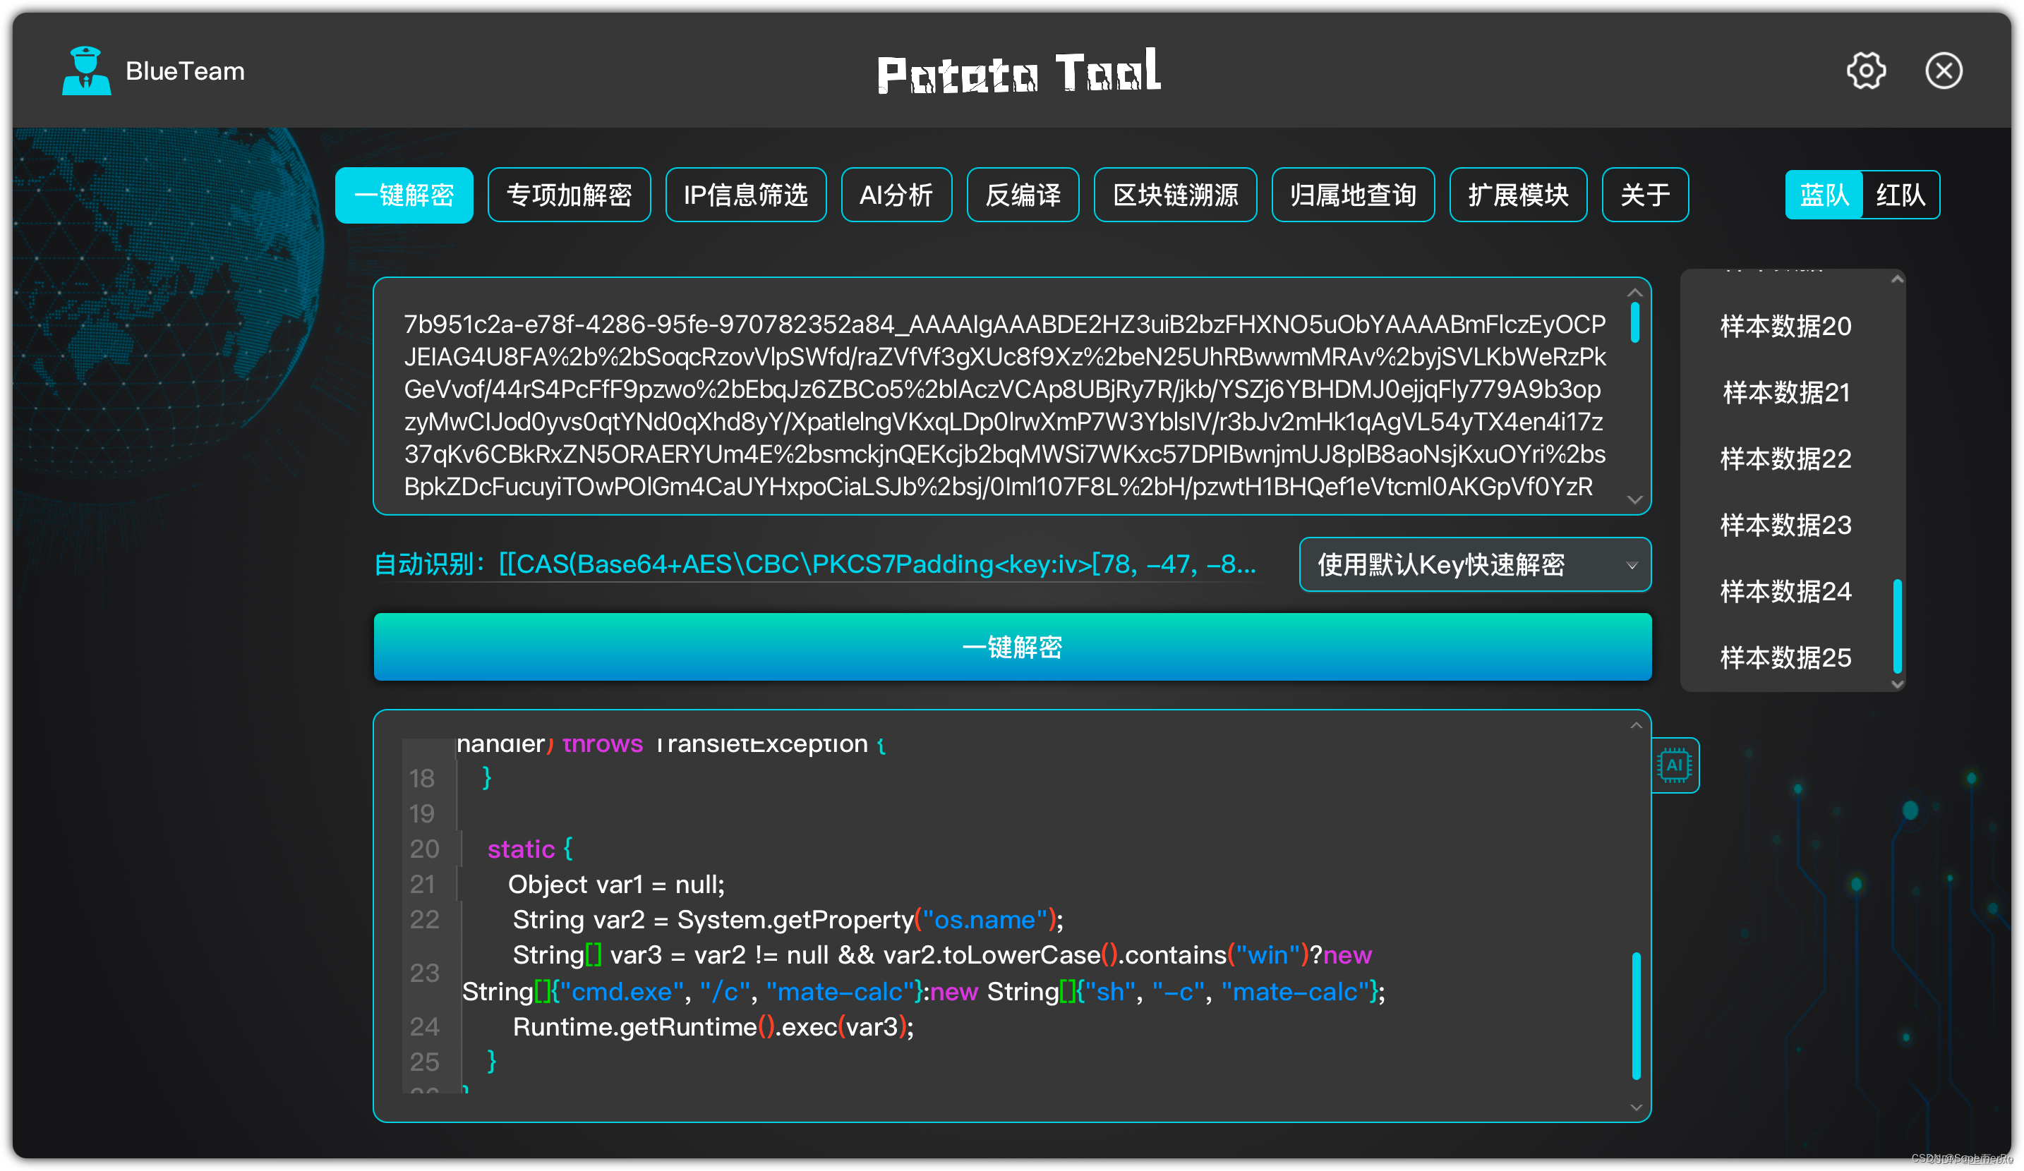Select 样本数据22 from the list

pos(1785,459)
